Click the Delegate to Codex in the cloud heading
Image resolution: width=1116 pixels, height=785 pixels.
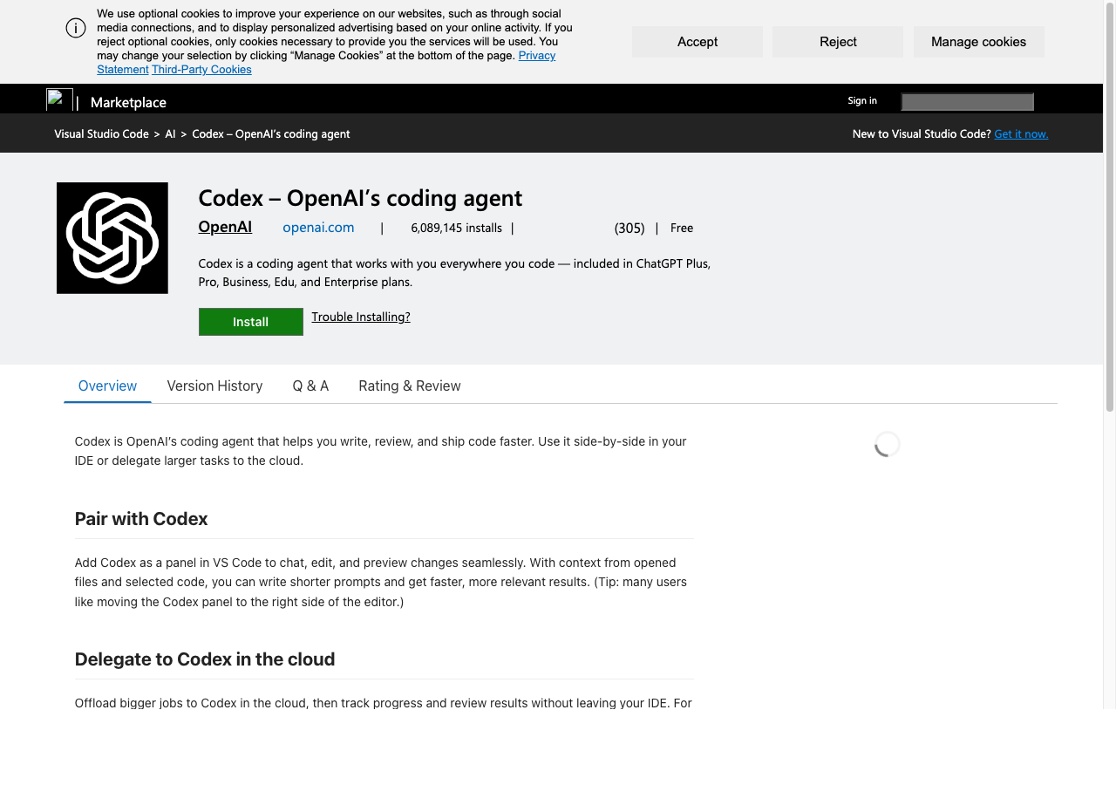coord(205,659)
